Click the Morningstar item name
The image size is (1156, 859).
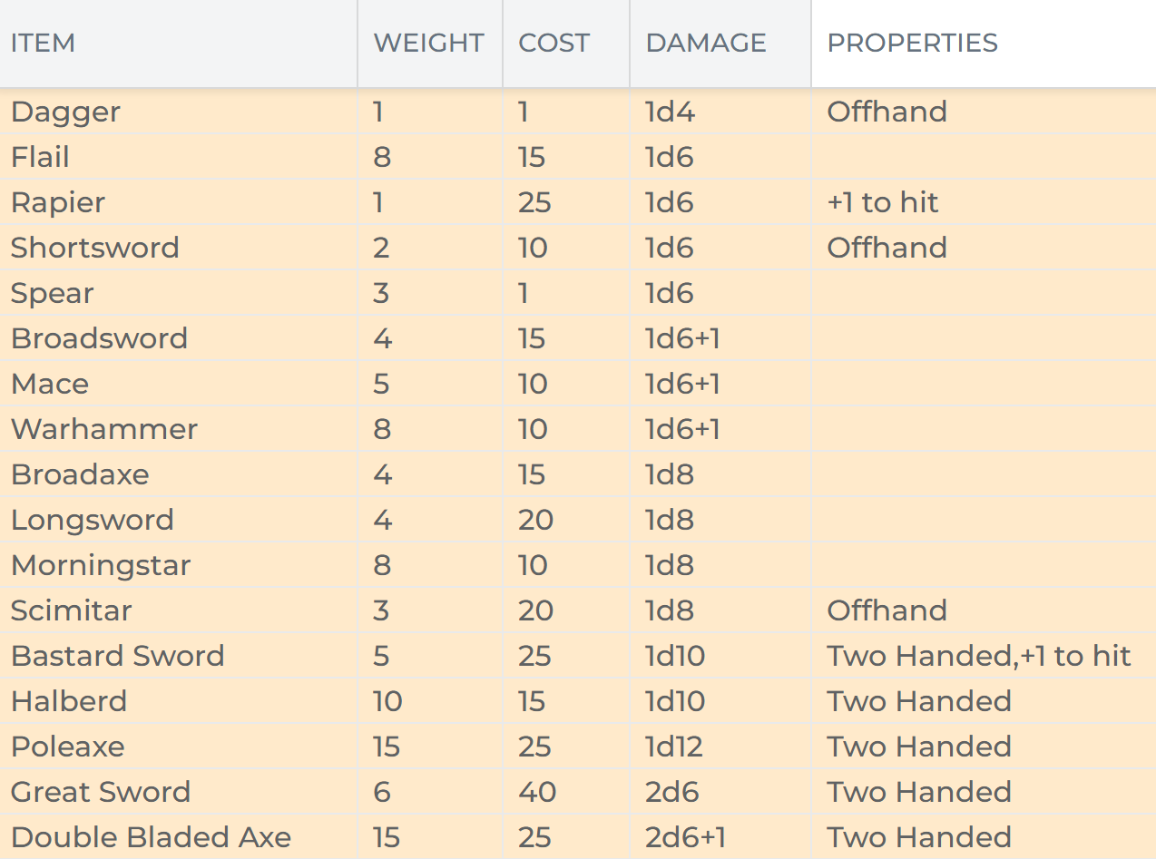point(101,565)
